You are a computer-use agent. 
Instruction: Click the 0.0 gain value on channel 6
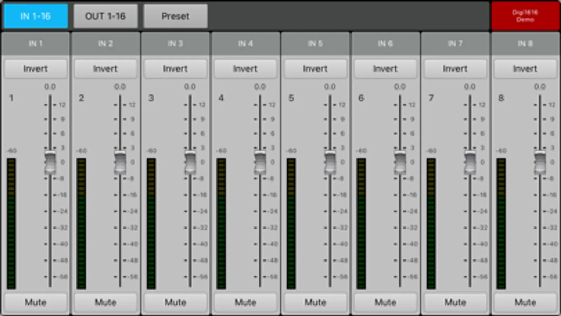pyautogui.click(x=400, y=86)
